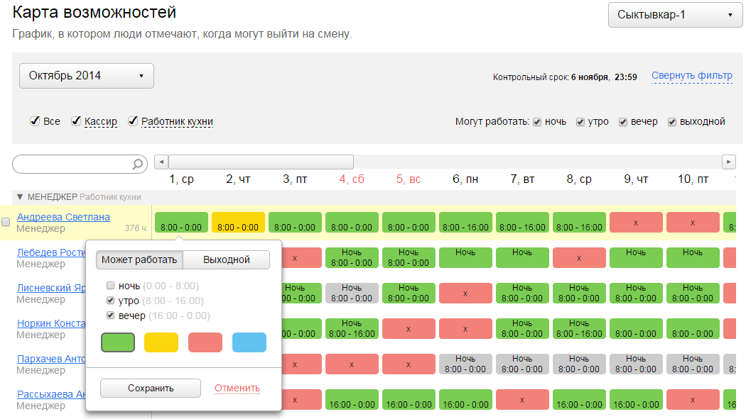Click the Сохранить button
The height and width of the screenshot is (419, 746).
pos(151,388)
